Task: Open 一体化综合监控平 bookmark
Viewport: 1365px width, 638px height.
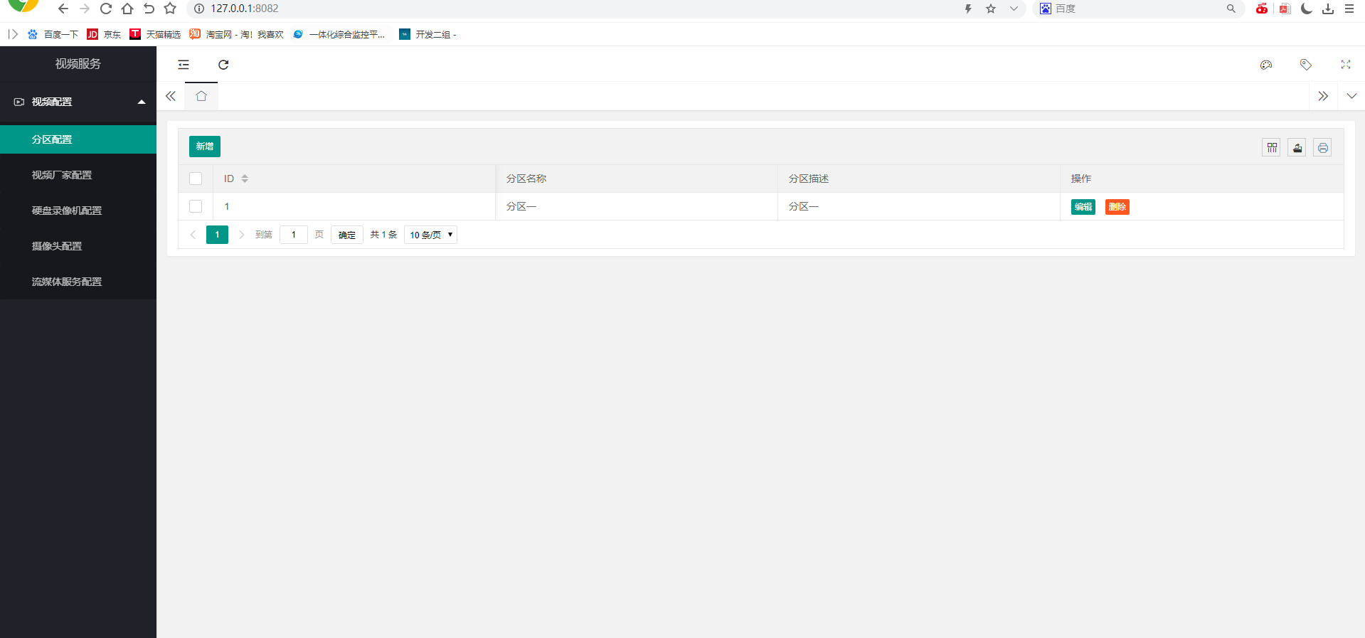Action: 339,34
